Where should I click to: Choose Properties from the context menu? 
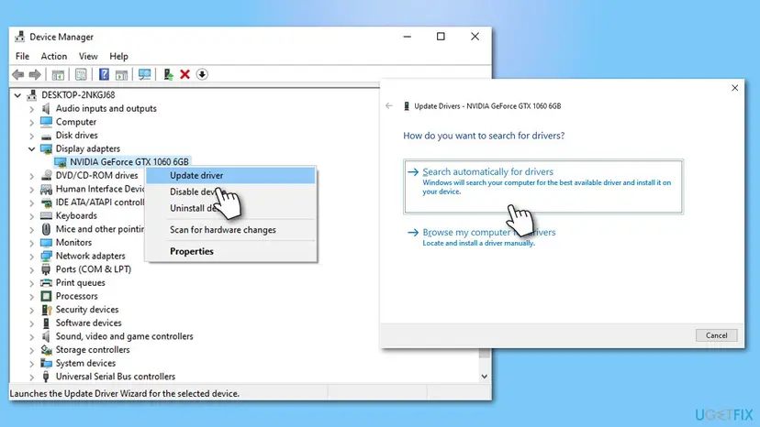click(230, 251)
